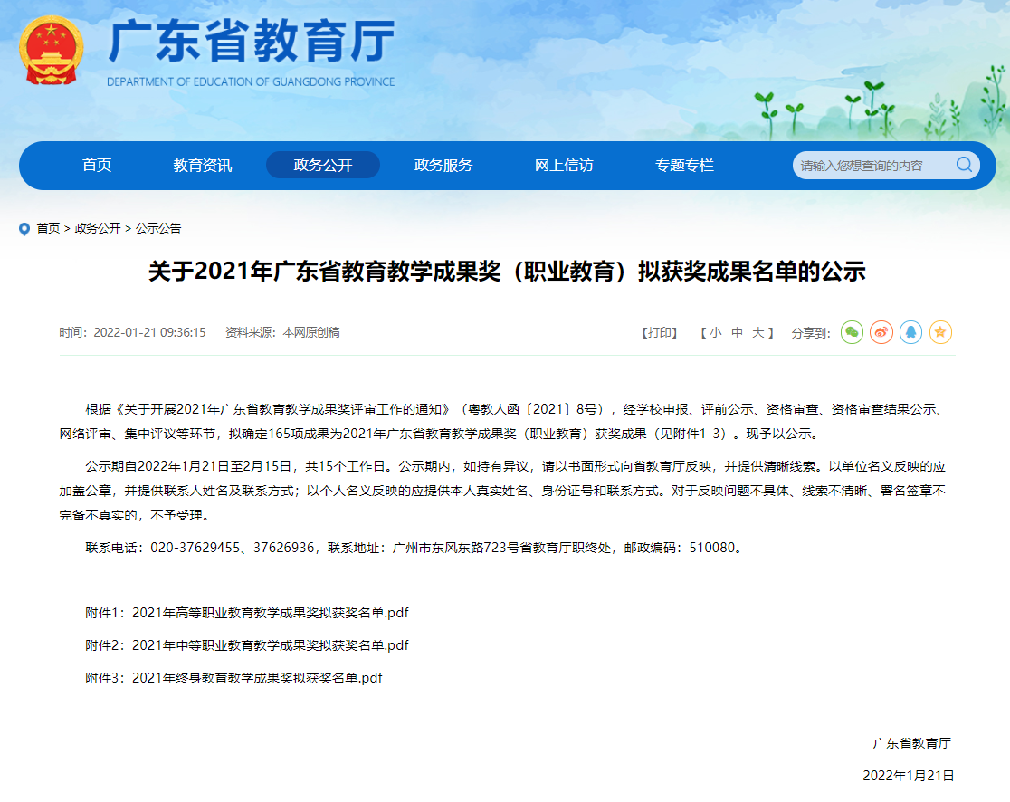Screen dimensions: 1010x802
Task: Click the 资料来源 本网原创稿 text
Action: [x=282, y=332]
